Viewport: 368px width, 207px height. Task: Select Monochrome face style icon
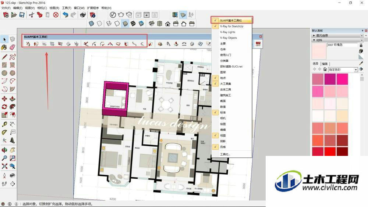[x=141, y=24]
